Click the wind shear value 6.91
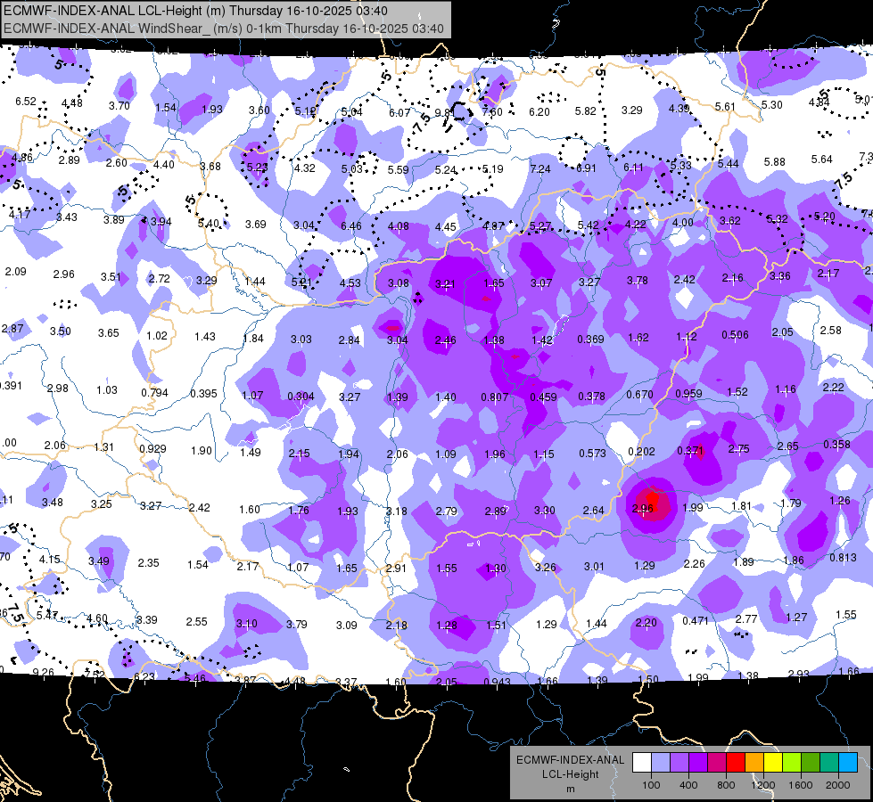 click(586, 168)
